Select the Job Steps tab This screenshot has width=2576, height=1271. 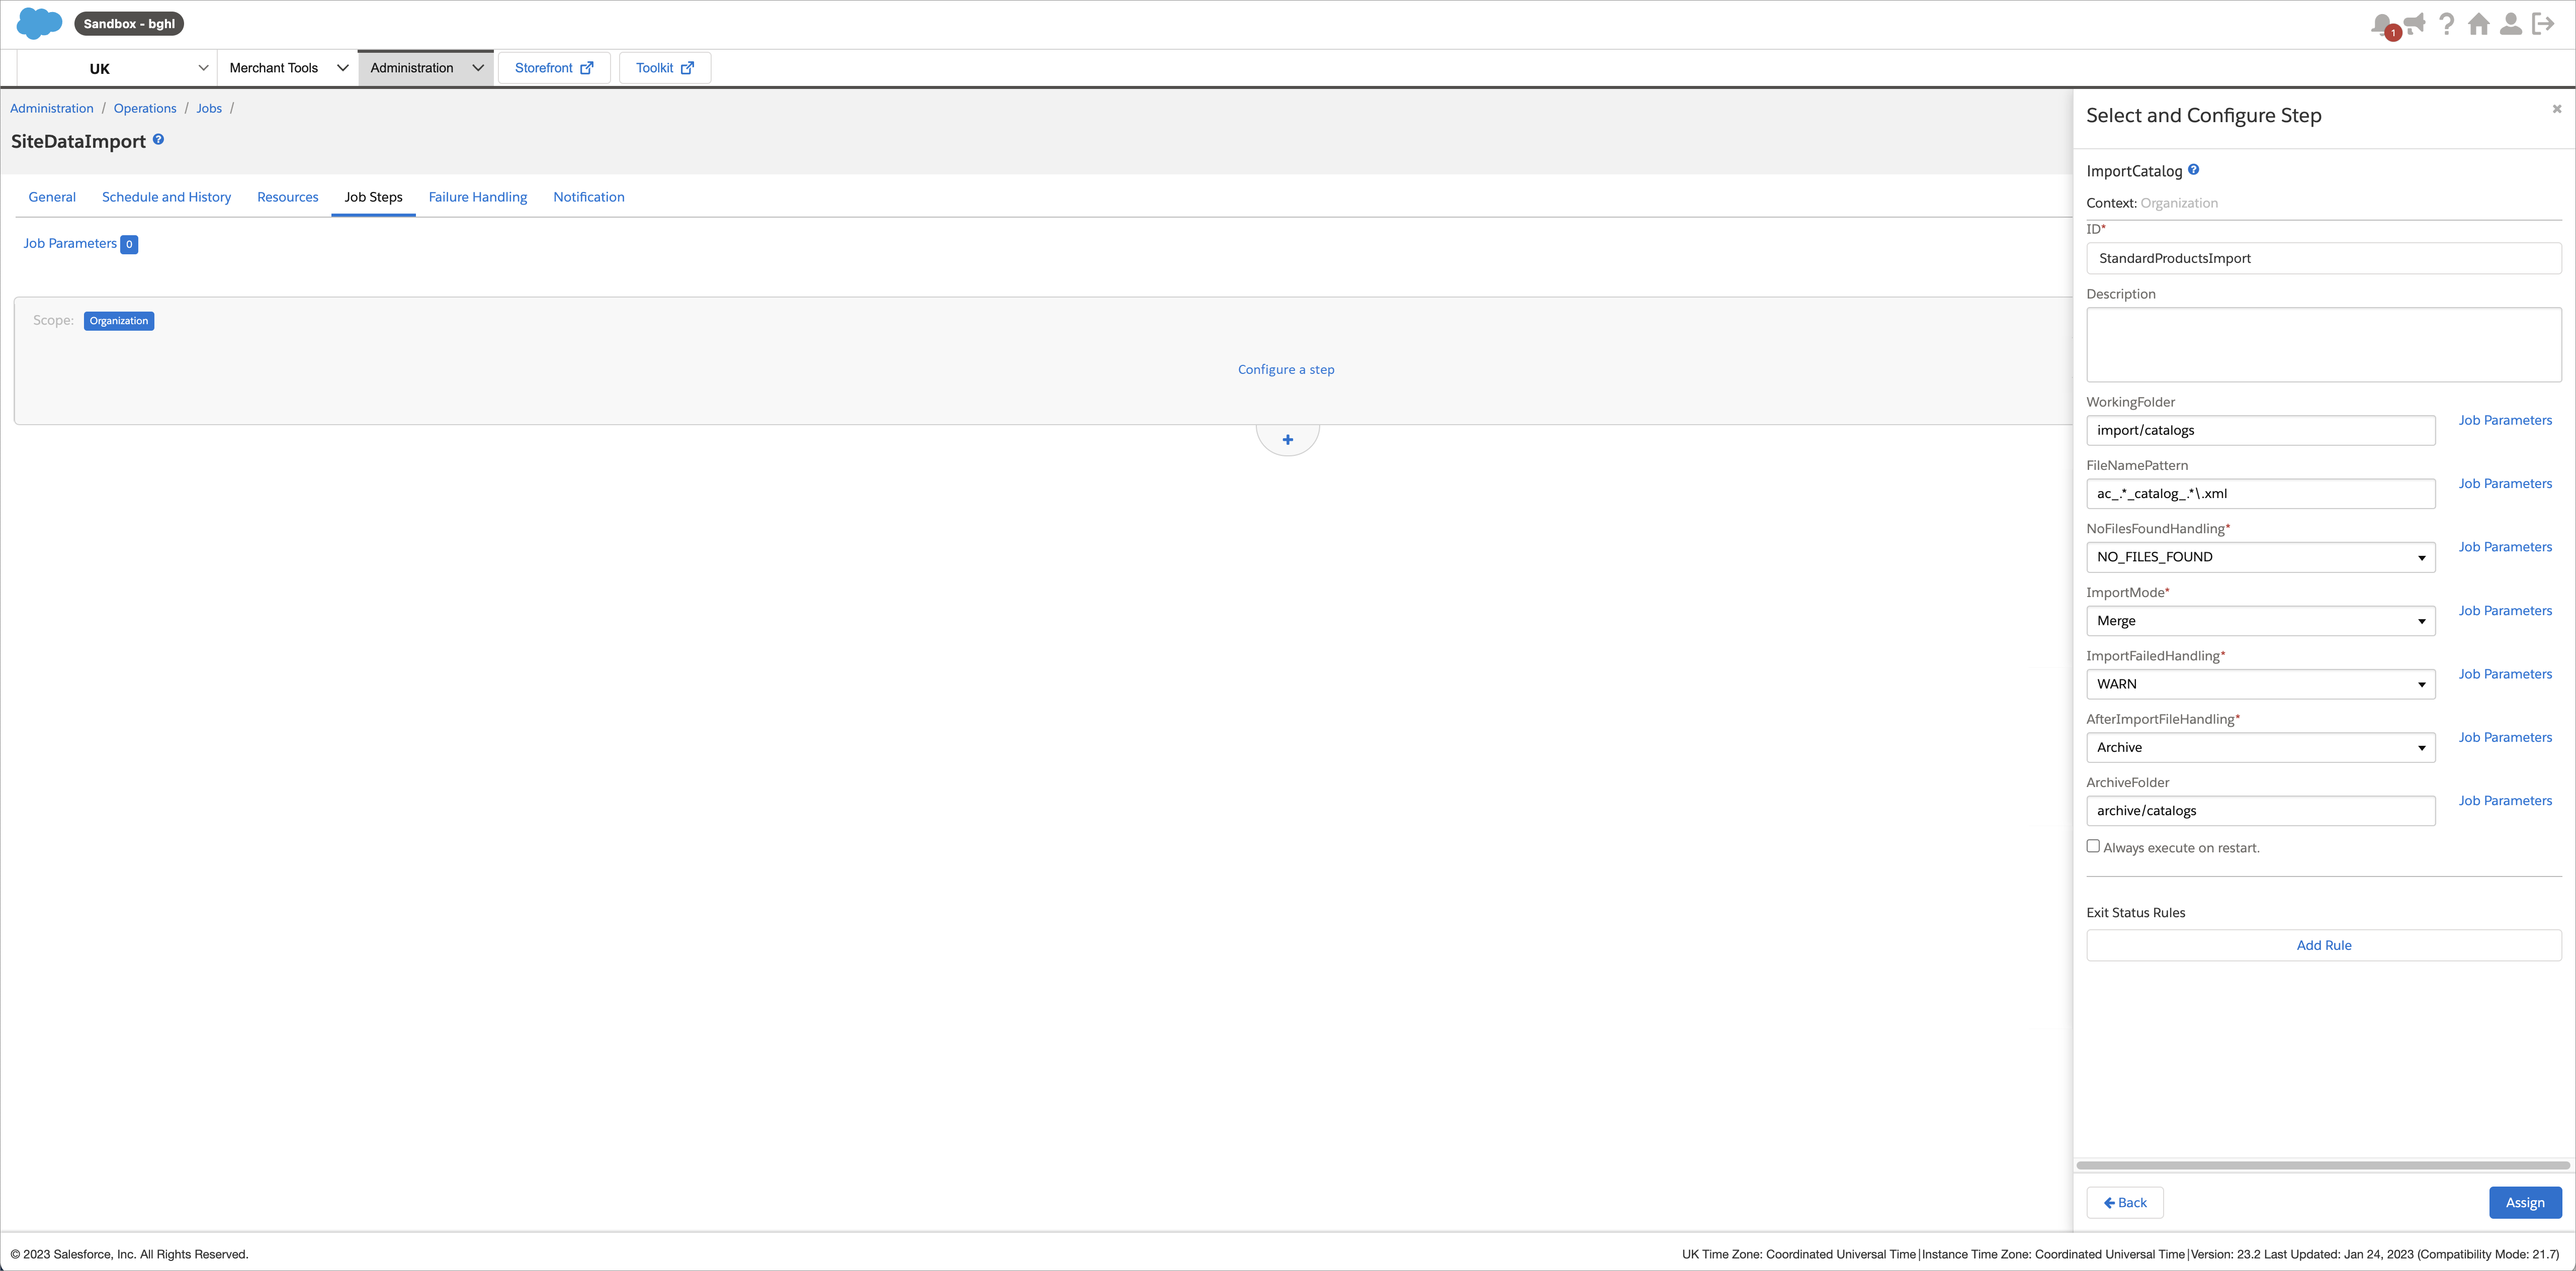point(374,197)
